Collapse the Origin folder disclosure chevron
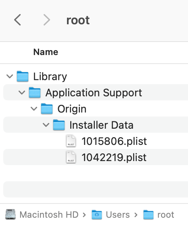The width and height of the screenshot is (188, 225). point(34,109)
